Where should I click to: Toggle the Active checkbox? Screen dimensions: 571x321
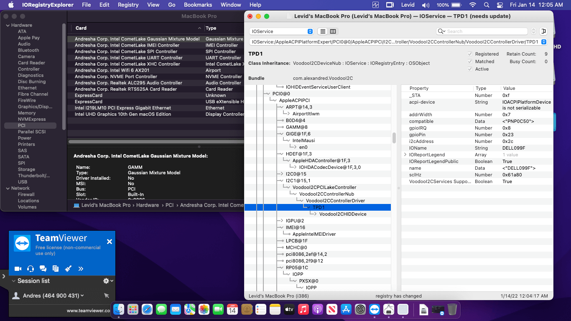coord(470,69)
